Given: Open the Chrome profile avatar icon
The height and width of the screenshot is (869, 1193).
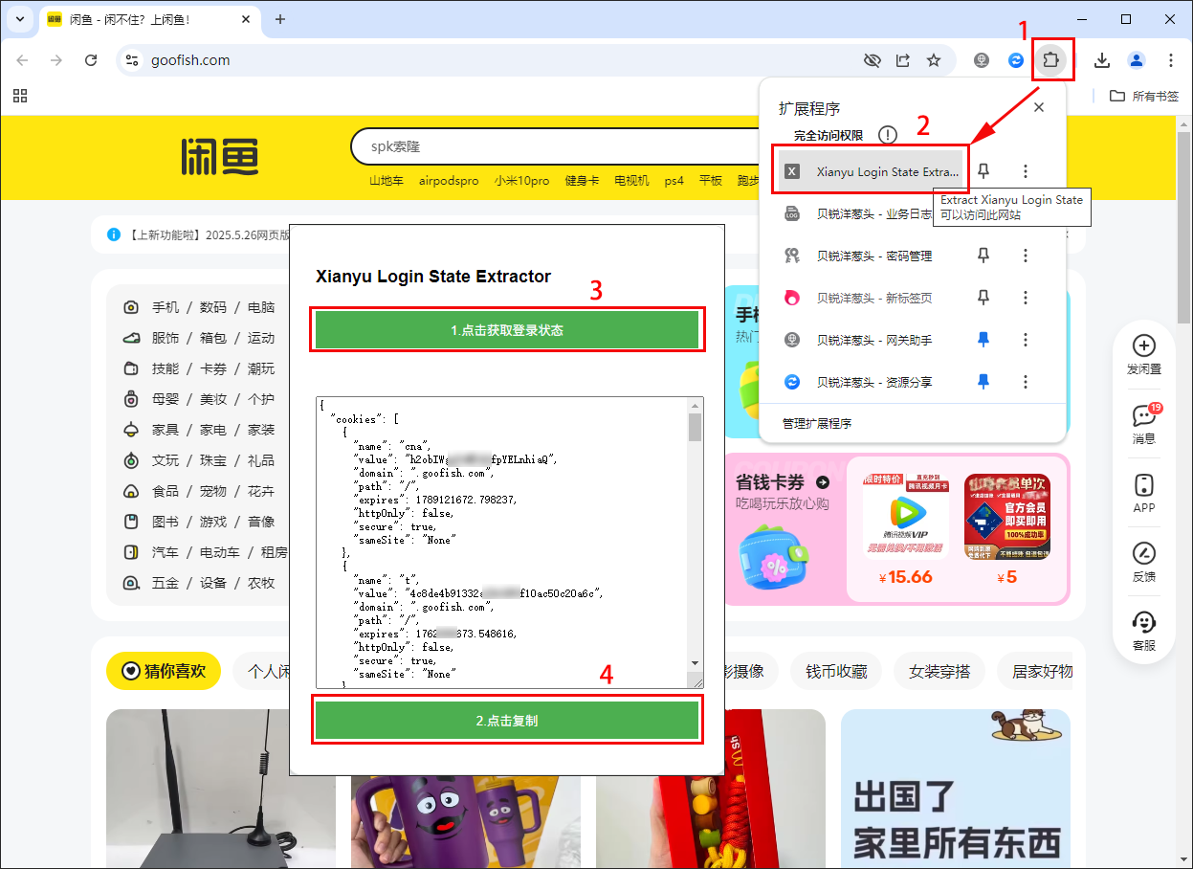Looking at the screenshot, I should click(1137, 60).
